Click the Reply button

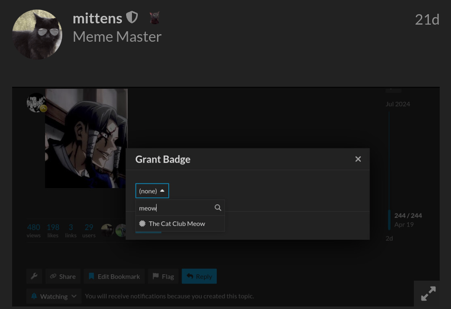coord(199,276)
